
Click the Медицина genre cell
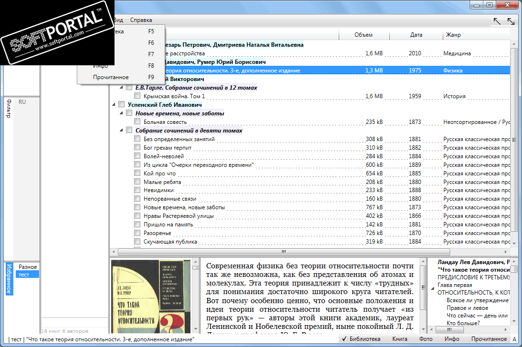457,53
